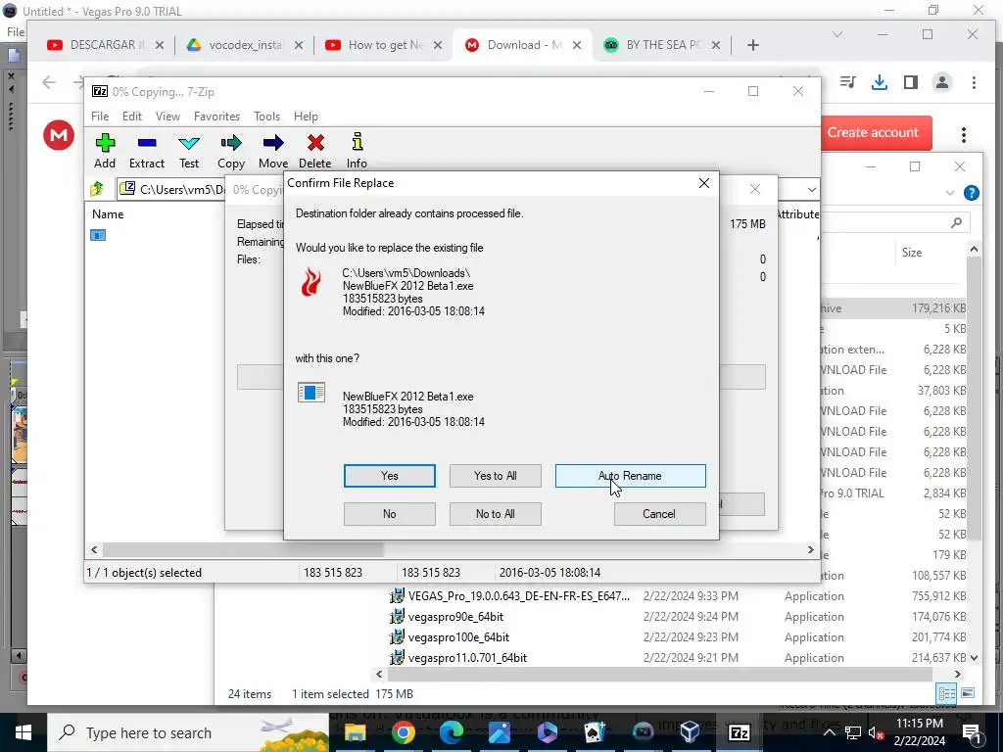Viewport: 1003px width, 752px height.
Task: Click Yes to All button
Action: pos(495,476)
